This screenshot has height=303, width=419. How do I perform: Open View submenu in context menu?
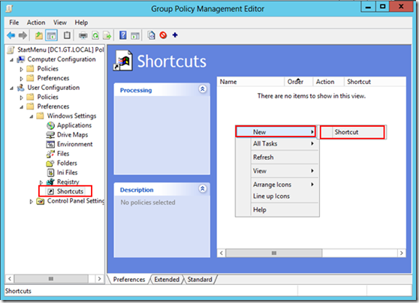(x=277, y=171)
